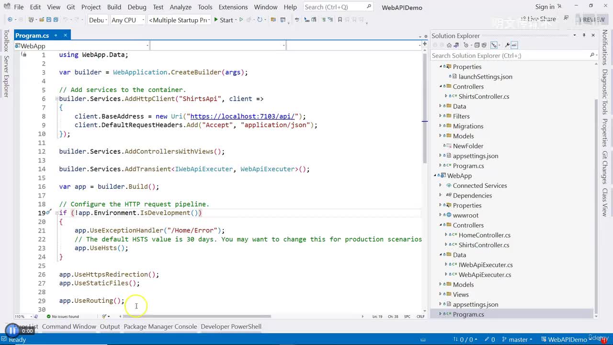The height and width of the screenshot is (345, 613).
Task: Switch to Package Manager Console tab
Action: coord(160,326)
